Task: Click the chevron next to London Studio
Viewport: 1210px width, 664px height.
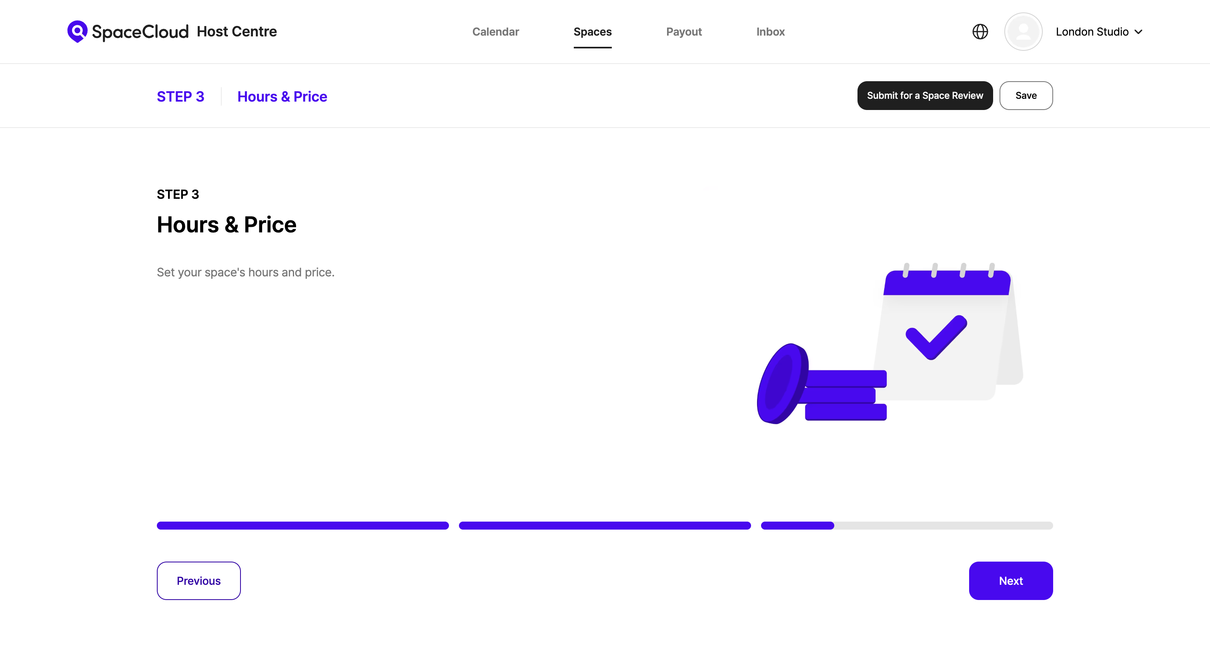Action: 1138,32
